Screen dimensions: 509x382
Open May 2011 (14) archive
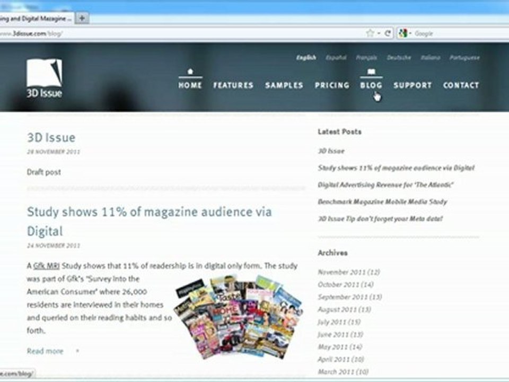tap(340, 347)
